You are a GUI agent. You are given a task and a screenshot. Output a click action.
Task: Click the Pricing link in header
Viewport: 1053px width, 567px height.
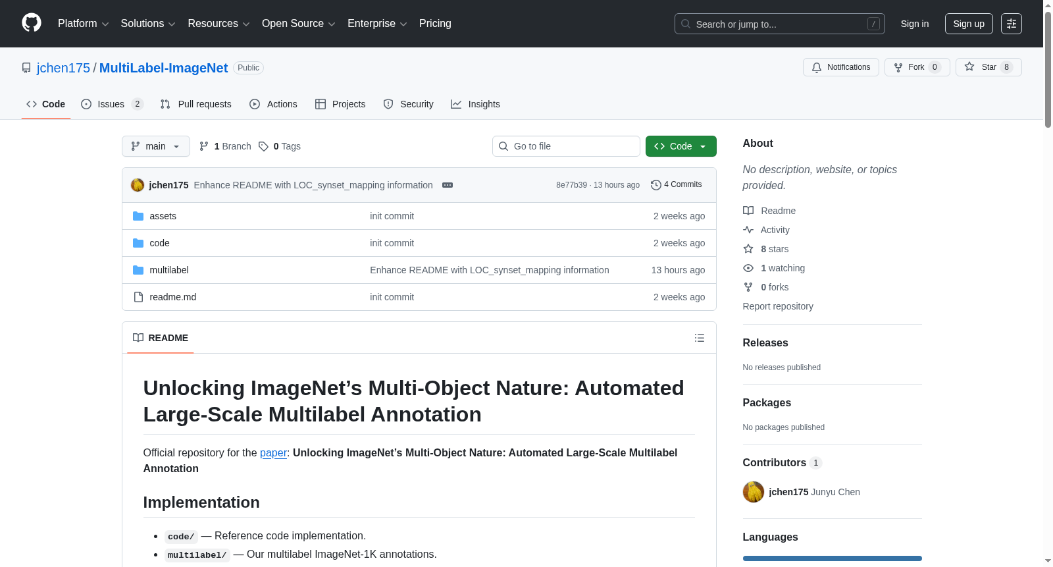435,24
